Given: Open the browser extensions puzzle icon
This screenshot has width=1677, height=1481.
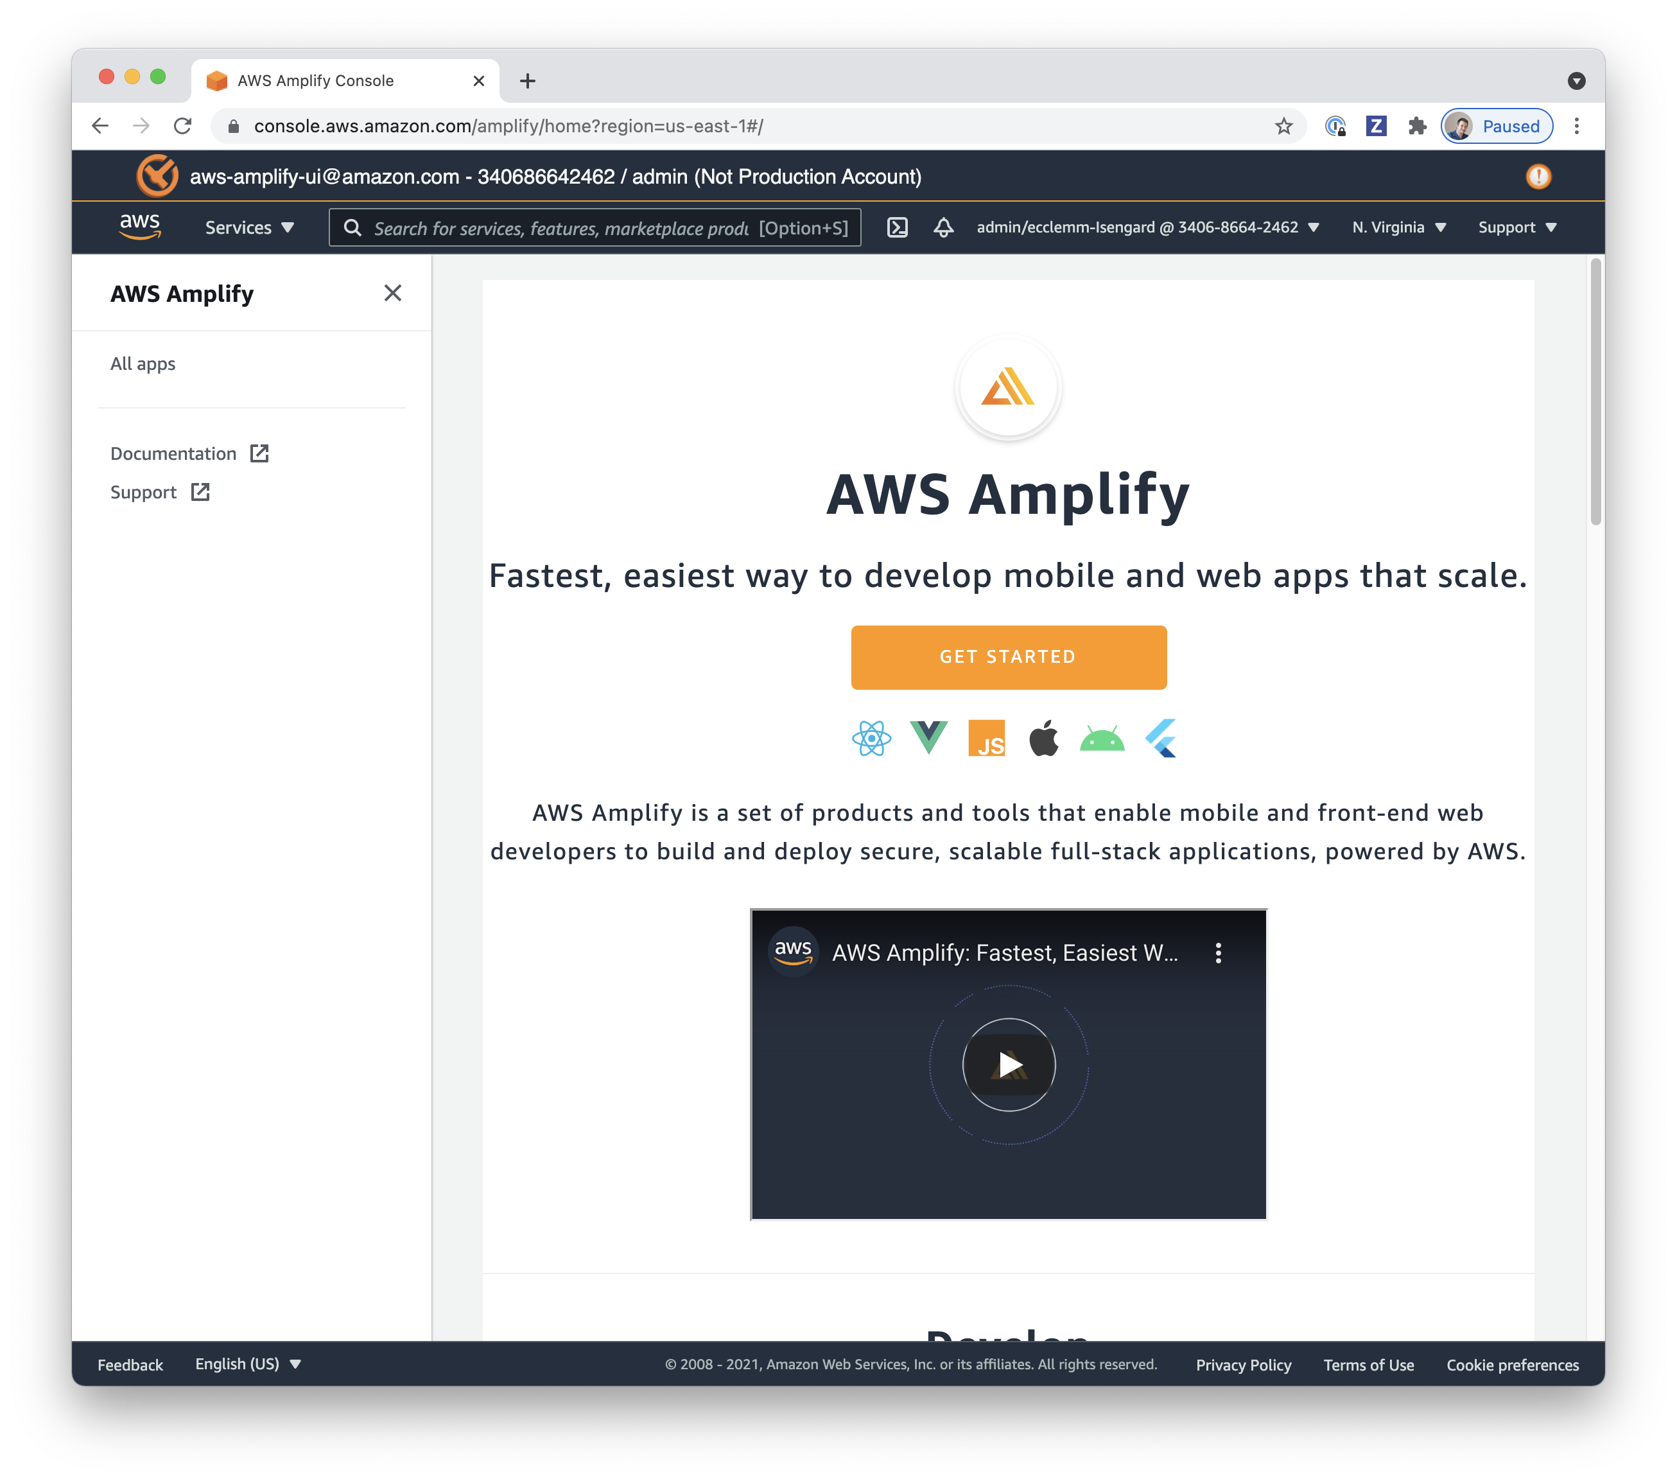Looking at the screenshot, I should click(x=1417, y=127).
